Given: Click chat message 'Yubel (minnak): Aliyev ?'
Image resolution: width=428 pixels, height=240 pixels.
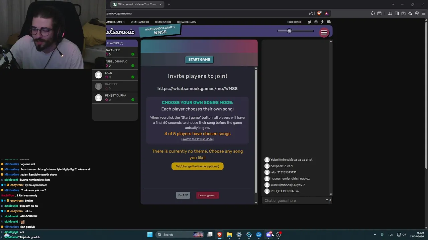Looking at the screenshot, I should coord(288,185).
